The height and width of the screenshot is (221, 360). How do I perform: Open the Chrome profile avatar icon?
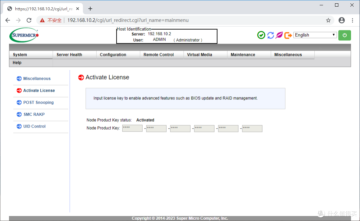[341, 20]
